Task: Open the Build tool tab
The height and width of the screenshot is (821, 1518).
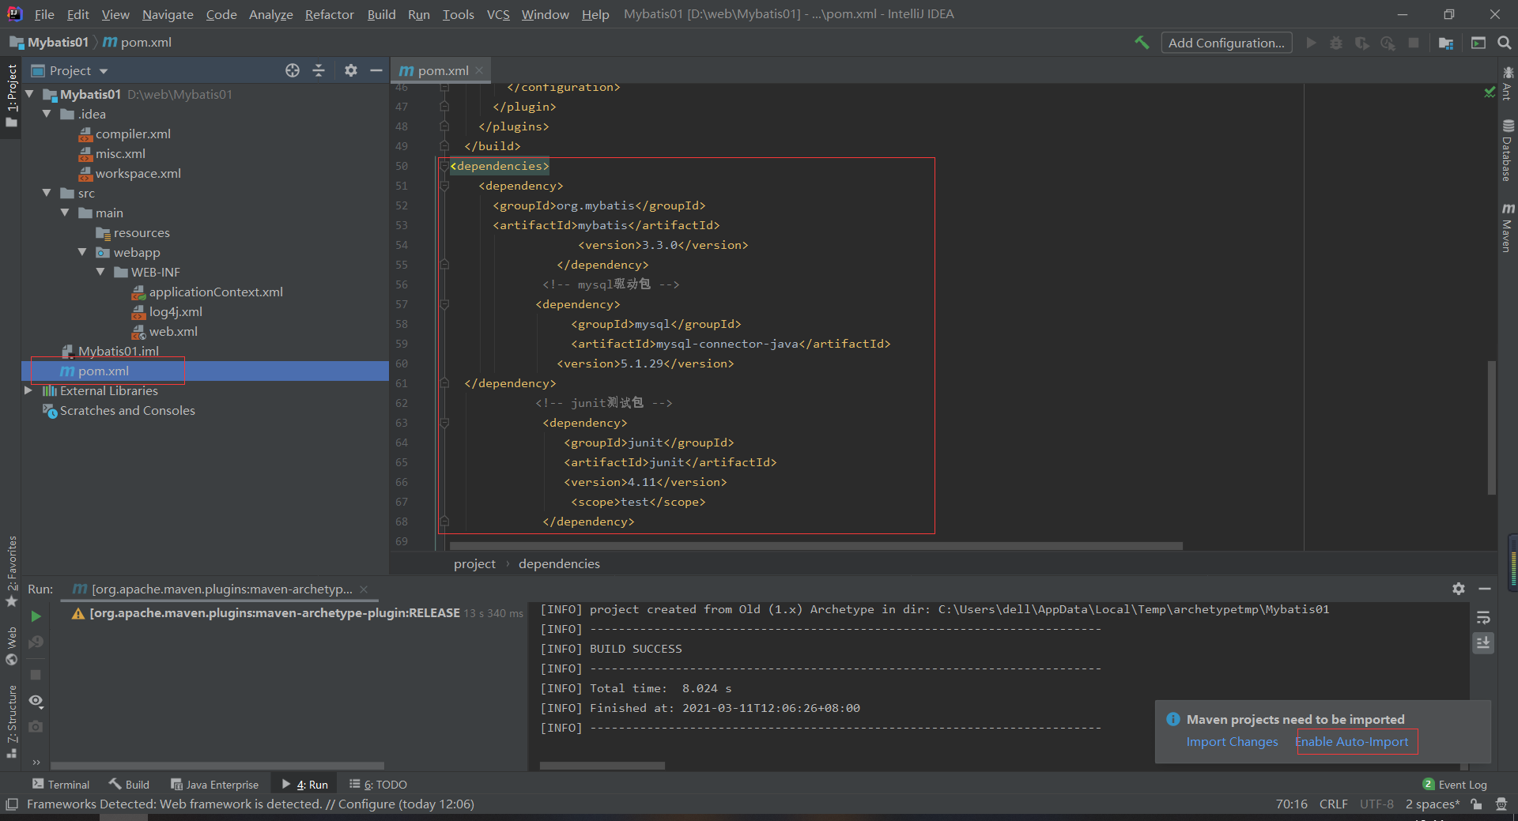Action: [129, 785]
